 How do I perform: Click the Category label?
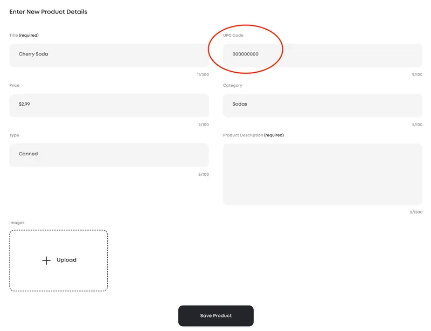pos(233,85)
